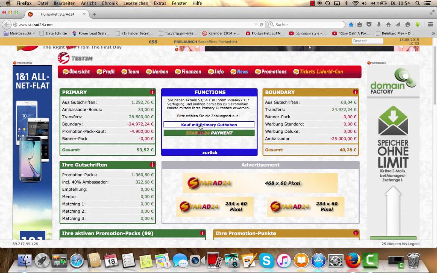Click the Firefox back arrow button
The image size is (437, 273).
tap(7, 25)
